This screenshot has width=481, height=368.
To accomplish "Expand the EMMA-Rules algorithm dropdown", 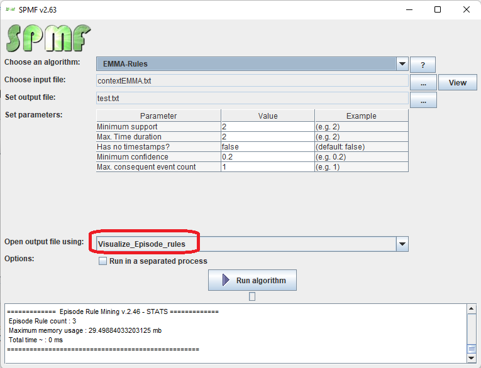I will point(402,63).
